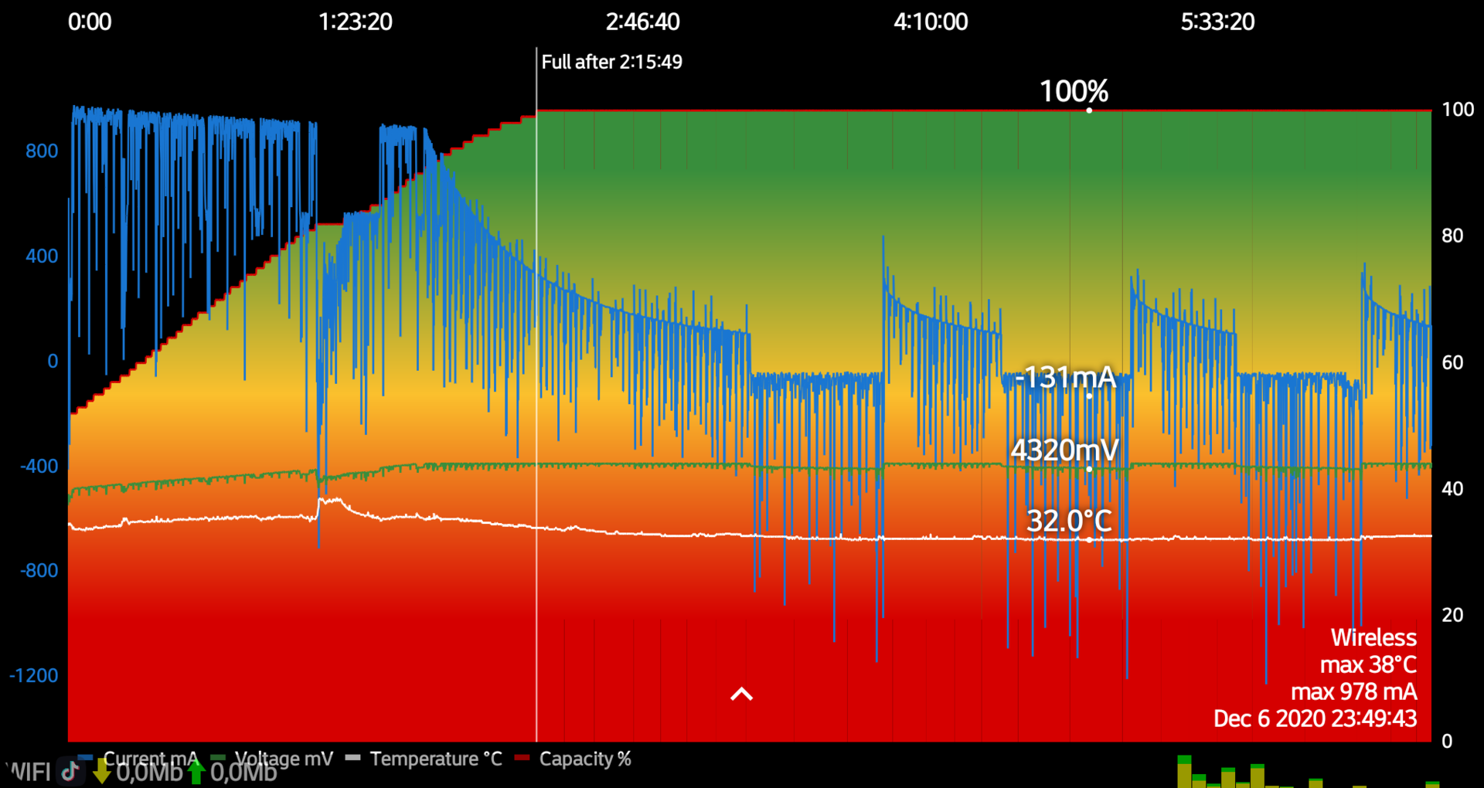Click the 800 value on current axis

click(x=42, y=151)
